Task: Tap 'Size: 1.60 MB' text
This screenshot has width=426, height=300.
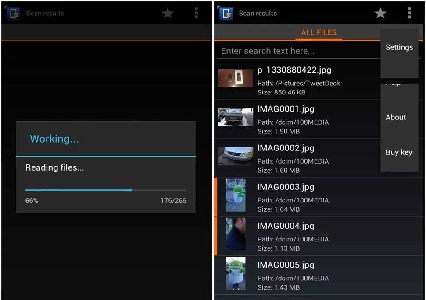Action: coord(279,171)
